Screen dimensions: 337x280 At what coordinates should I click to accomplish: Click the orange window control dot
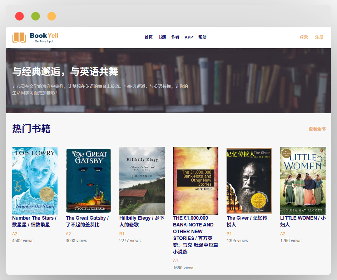point(51,16)
